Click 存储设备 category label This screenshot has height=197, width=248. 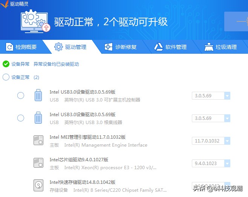(59, 190)
